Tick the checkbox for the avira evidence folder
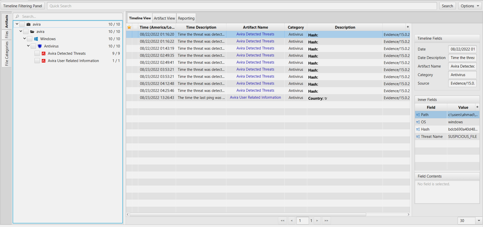 pos(26,32)
